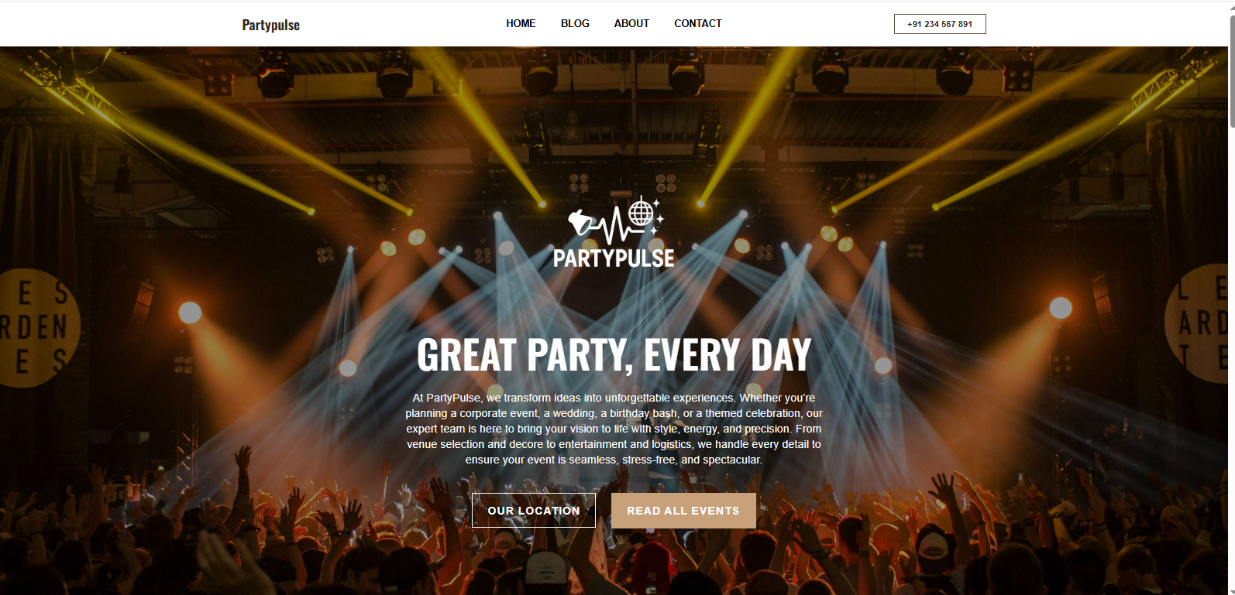Click the empty scrollbar track below the thumb
Screen dimensions: 1235x595
tap(1232, 356)
